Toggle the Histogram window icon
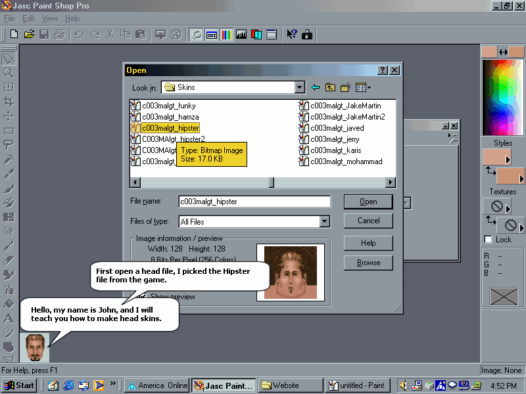The image size is (526, 394). coord(241,34)
